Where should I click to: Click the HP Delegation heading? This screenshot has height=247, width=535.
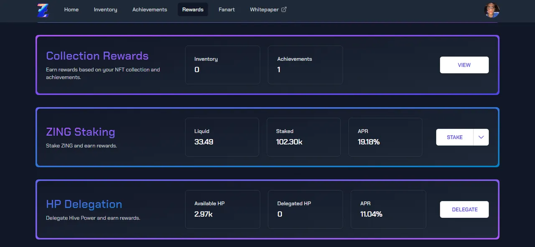tap(84, 204)
